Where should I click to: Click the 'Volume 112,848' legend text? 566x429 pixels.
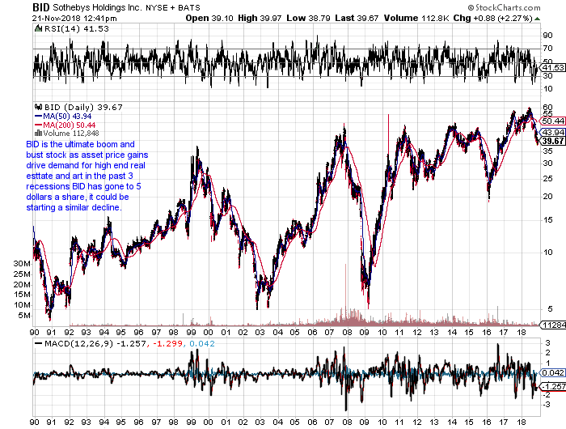71,134
